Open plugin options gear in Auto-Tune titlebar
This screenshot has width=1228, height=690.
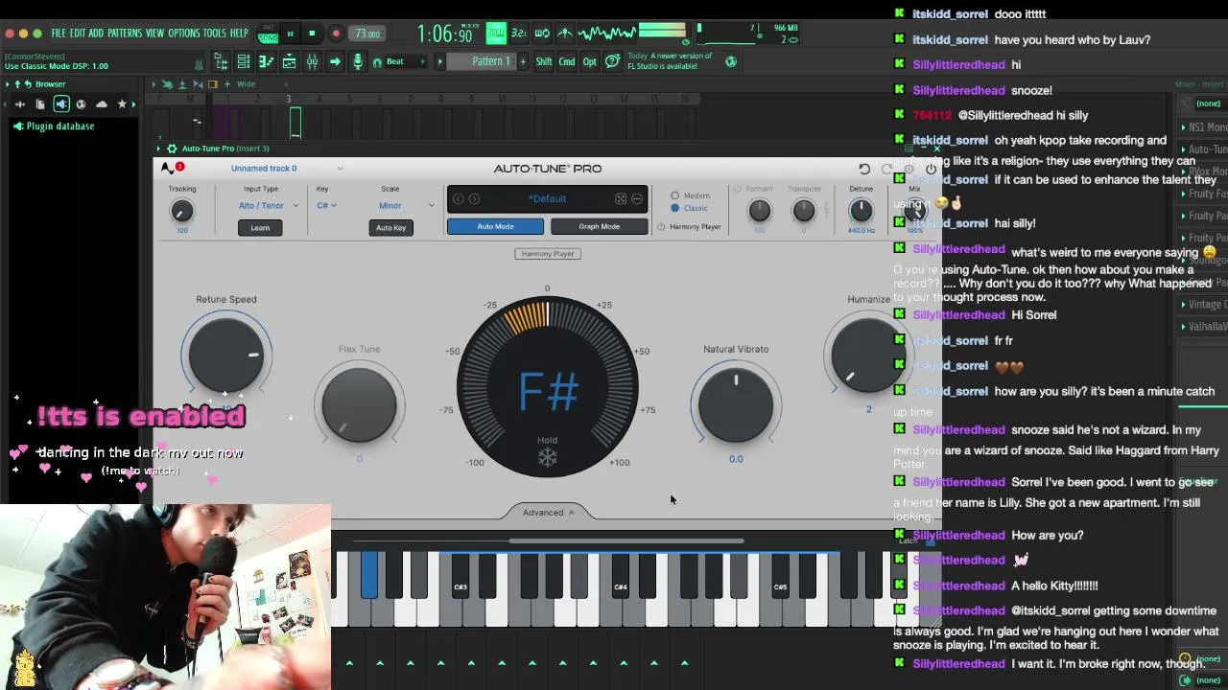tap(172, 149)
